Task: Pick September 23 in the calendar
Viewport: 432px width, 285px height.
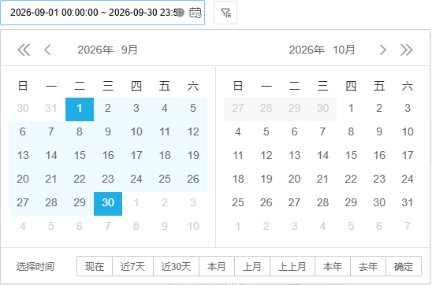Action: pos(108,179)
